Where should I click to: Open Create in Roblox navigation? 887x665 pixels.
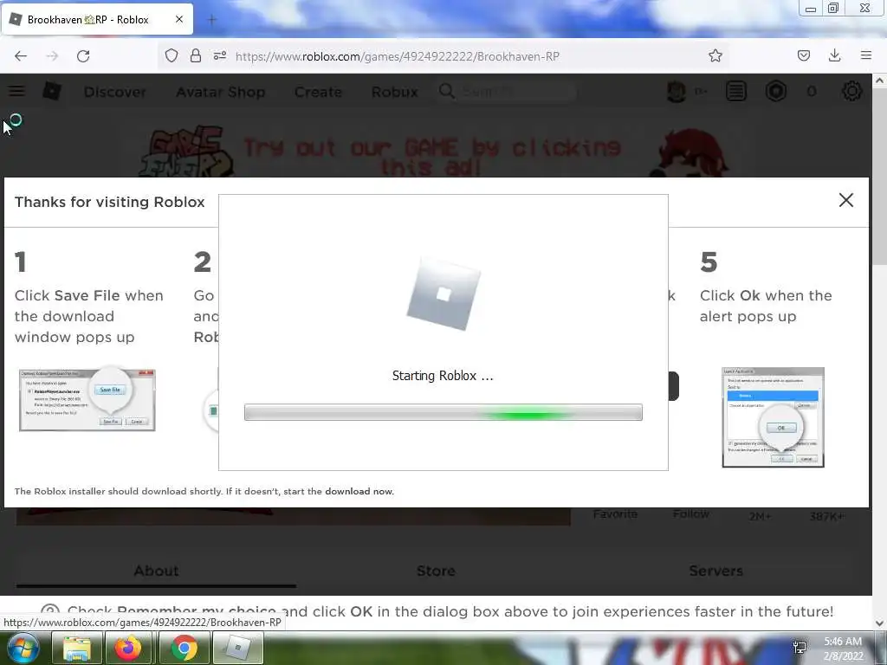(318, 92)
